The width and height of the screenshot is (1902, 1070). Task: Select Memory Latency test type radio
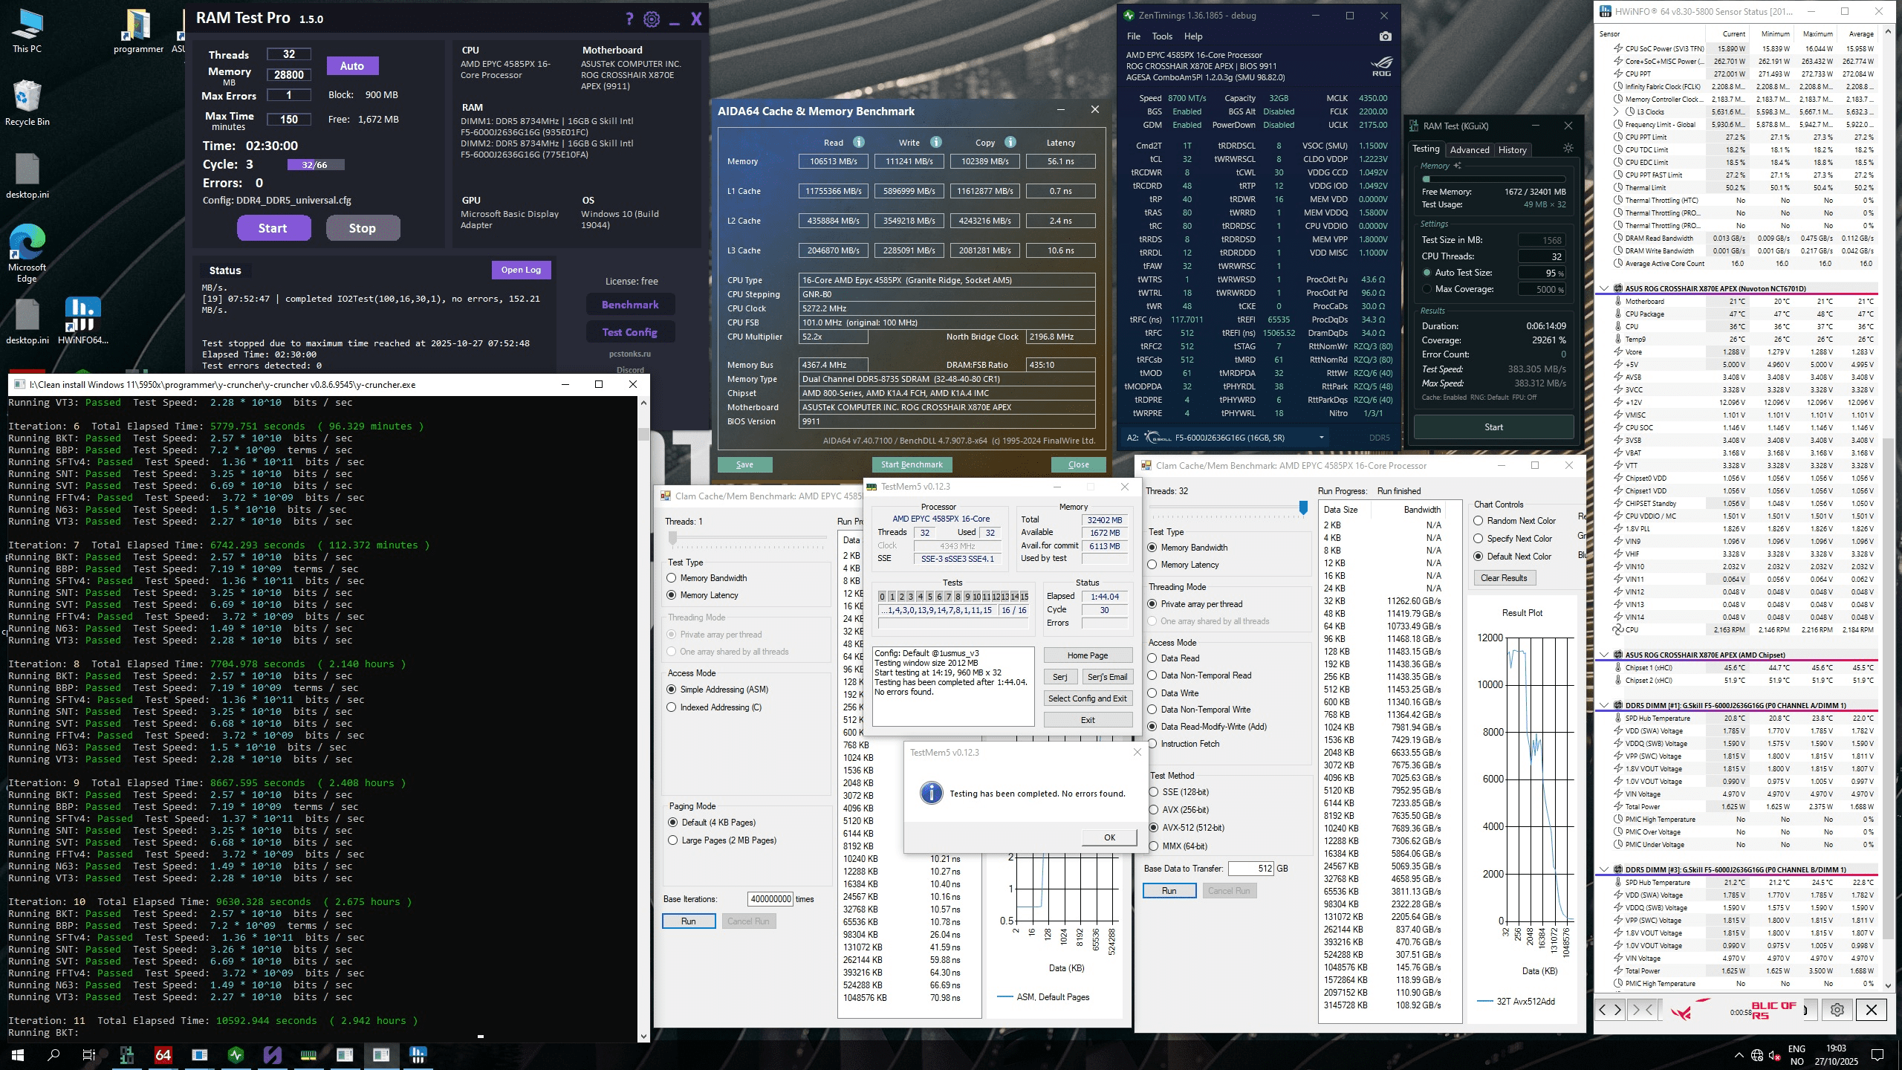coord(1152,565)
